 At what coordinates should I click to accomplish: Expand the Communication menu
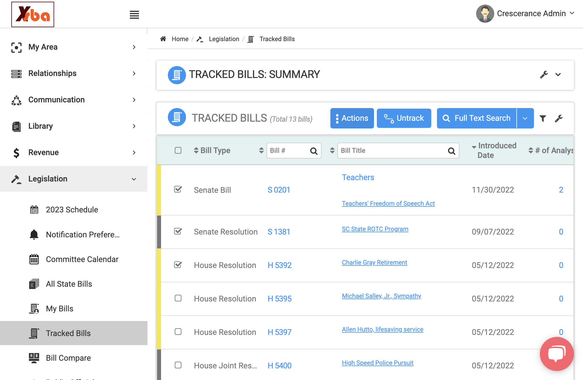pyautogui.click(x=134, y=100)
